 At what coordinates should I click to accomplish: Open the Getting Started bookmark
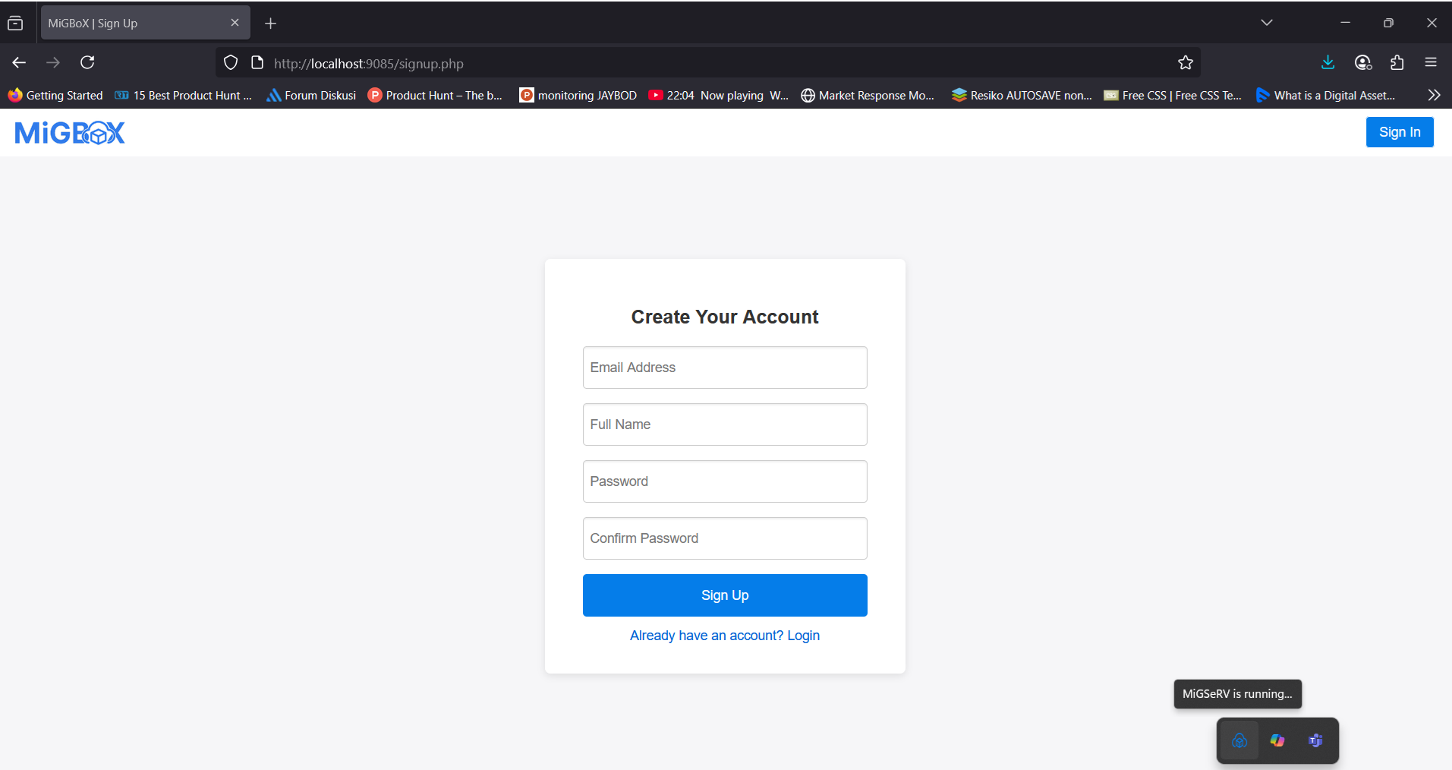(55, 95)
